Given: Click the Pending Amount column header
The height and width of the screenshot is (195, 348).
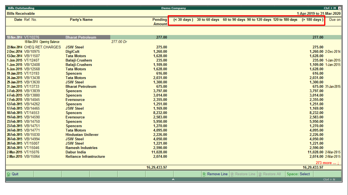Looking at the screenshot, I should click(x=160, y=22).
